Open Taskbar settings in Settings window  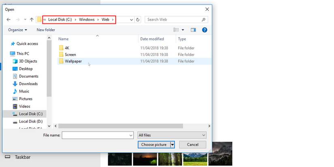[18, 157]
